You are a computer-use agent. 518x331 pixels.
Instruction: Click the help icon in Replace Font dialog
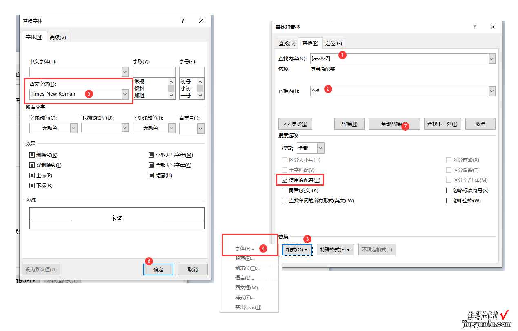(x=183, y=21)
